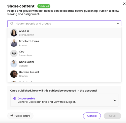Click the search magnifier icon
This screenshot has height=123, width=126.
tap(12, 24)
